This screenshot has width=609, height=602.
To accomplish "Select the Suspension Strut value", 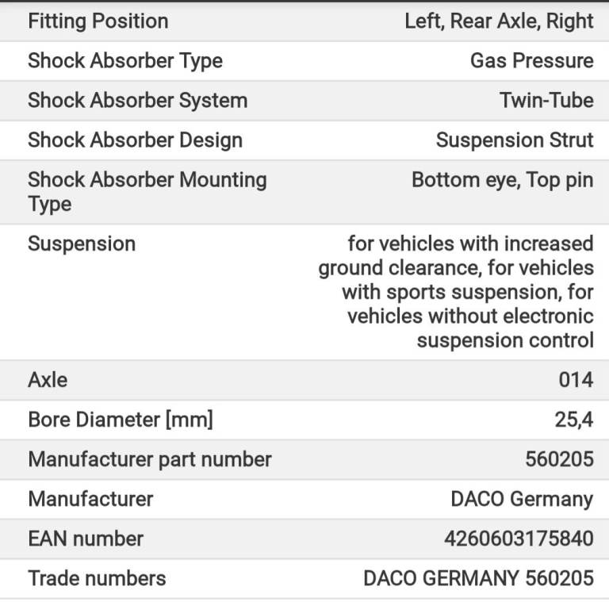I will pos(514,140).
